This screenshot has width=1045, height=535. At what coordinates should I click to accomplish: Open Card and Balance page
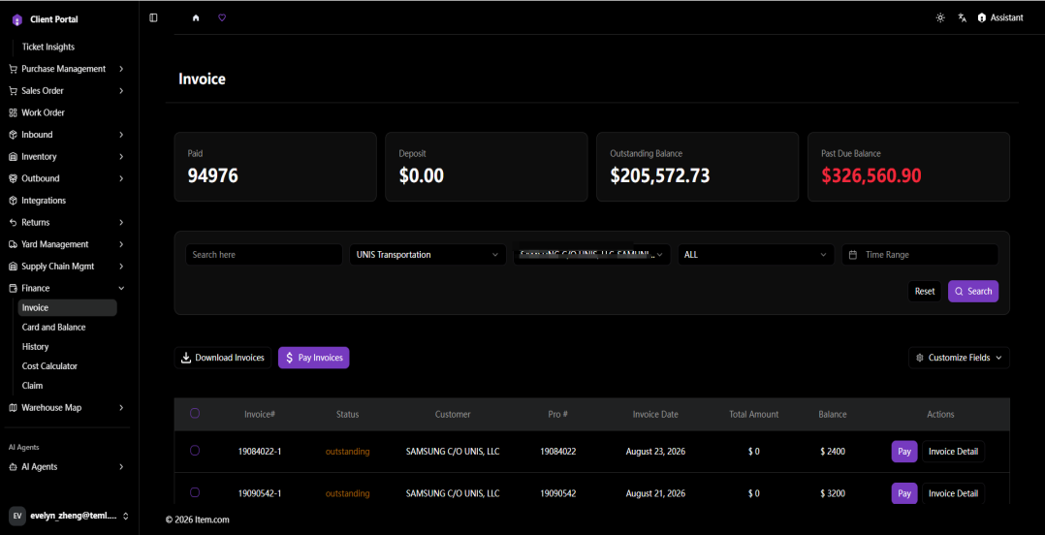tap(53, 328)
